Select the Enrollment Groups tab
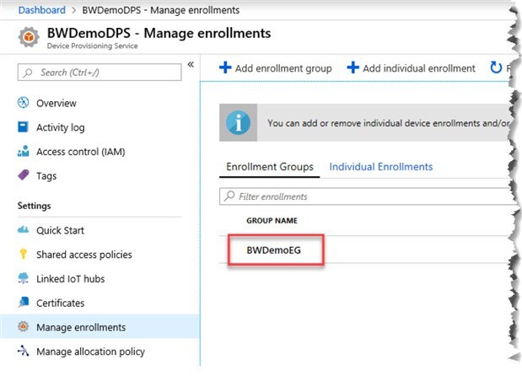 [270, 167]
